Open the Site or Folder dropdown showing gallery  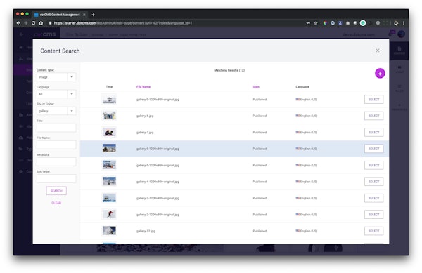pyautogui.click(x=56, y=111)
